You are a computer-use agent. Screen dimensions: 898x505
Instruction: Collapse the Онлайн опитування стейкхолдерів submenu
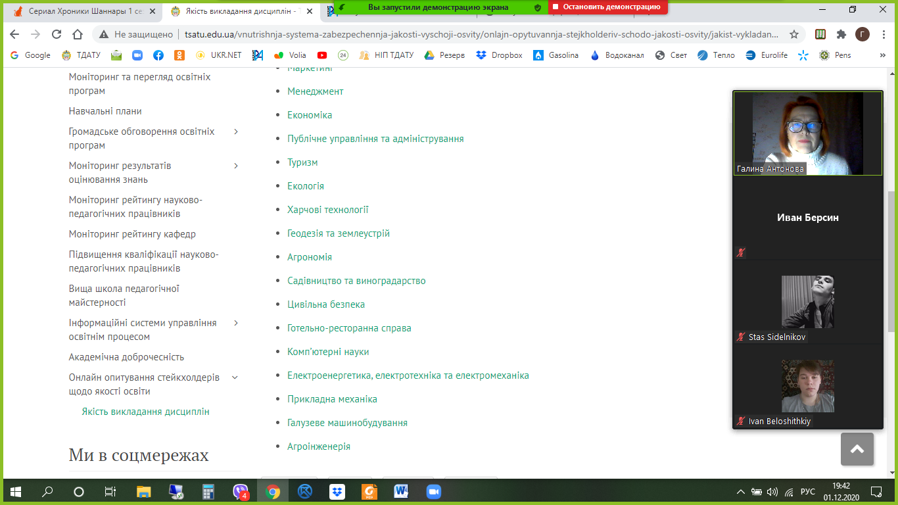[235, 377]
